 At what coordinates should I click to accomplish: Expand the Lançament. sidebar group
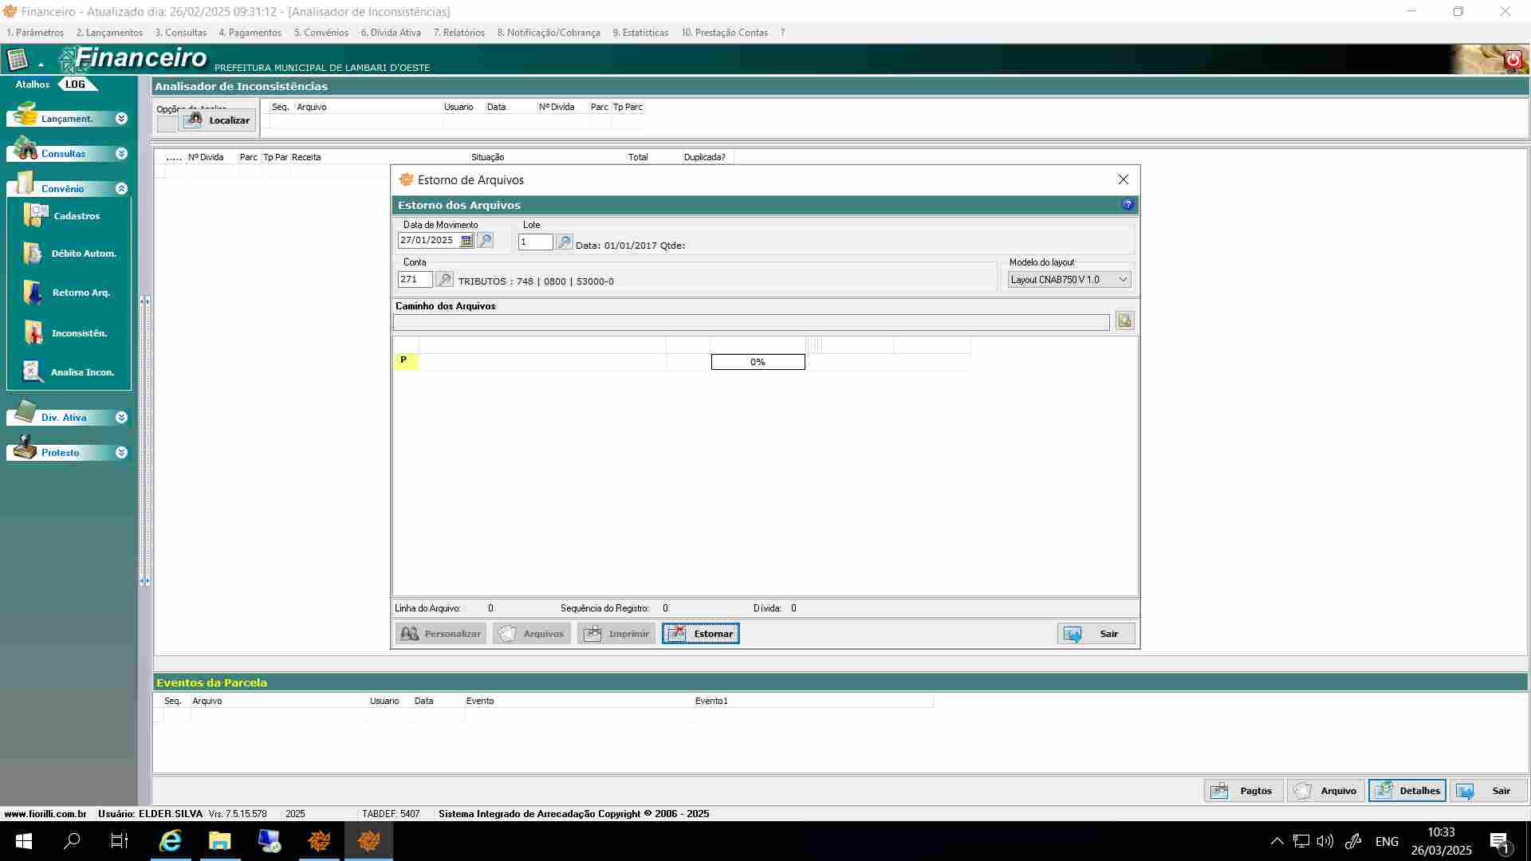(121, 118)
